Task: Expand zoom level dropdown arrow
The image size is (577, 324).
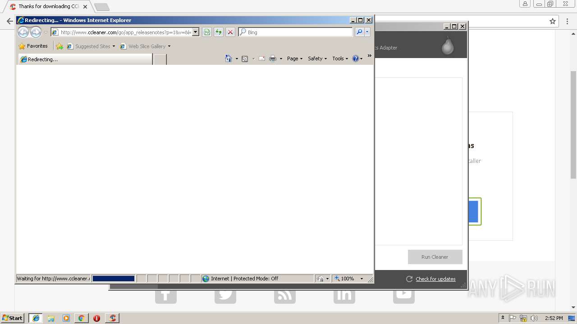Action: point(362,279)
